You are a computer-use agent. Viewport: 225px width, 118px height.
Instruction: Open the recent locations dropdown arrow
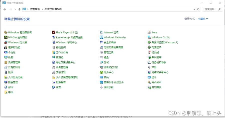15,9
